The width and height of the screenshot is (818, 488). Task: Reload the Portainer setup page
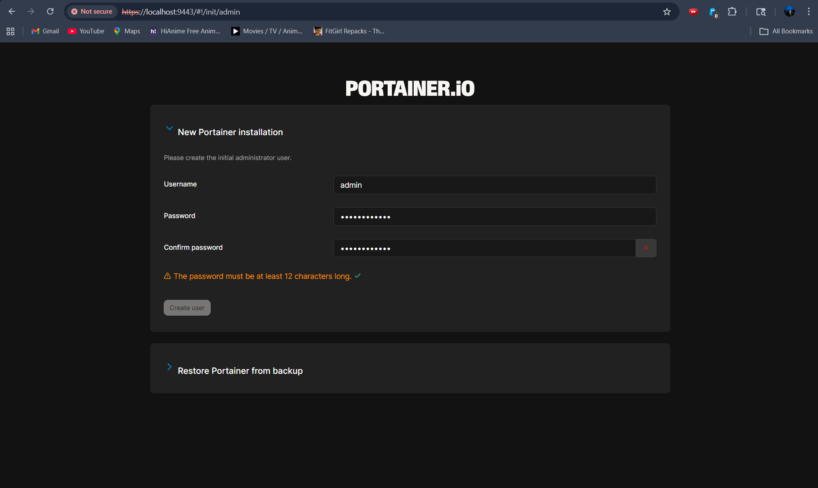tap(50, 12)
